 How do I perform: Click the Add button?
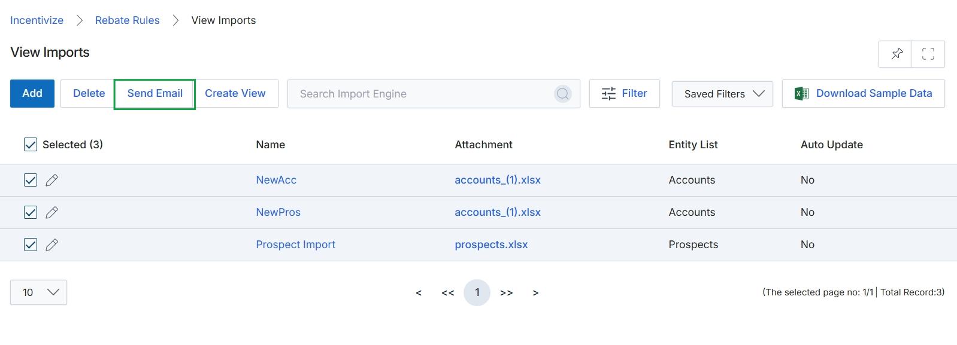(x=32, y=93)
